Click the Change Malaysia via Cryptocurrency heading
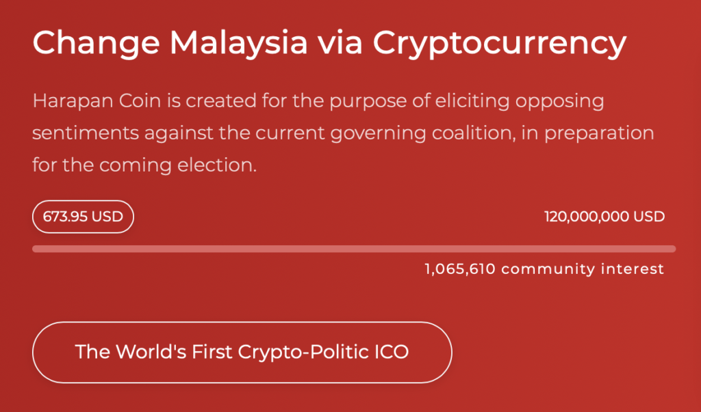This screenshot has width=701, height=412. click(329, 43)
